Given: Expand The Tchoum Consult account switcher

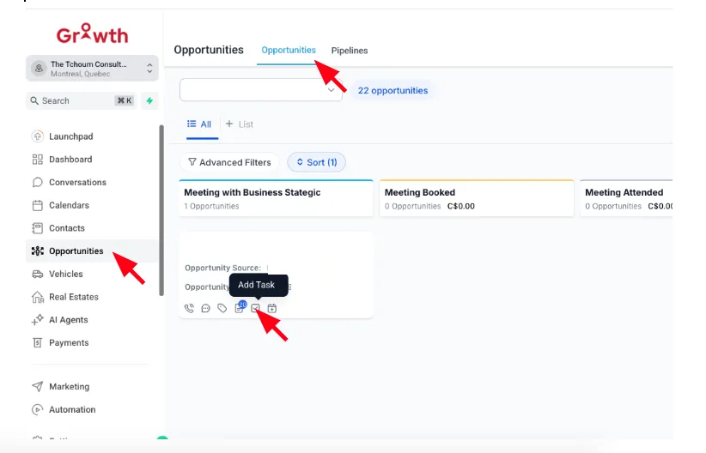Looking at the screenshot, I should 92,69.
